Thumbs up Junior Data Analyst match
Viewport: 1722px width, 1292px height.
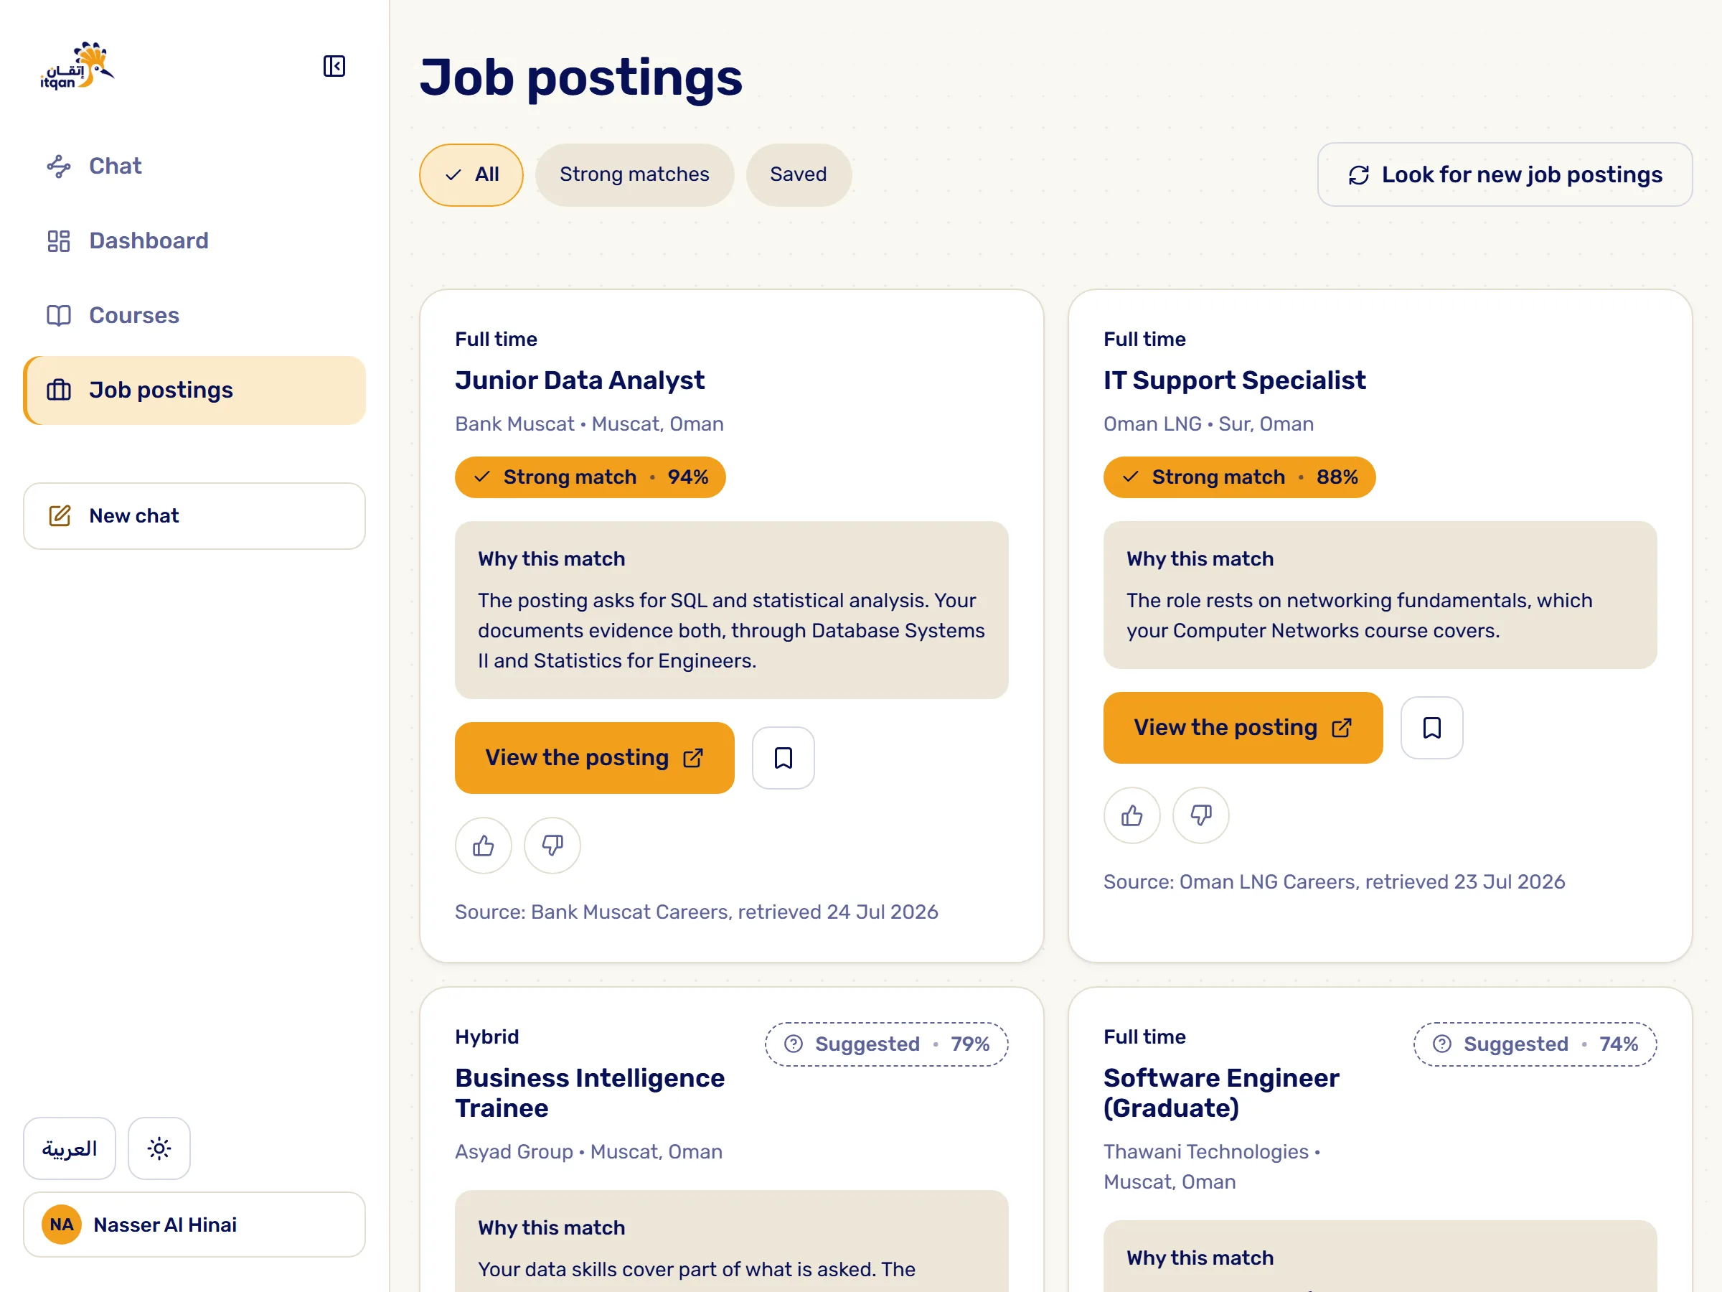coord(484,846)
